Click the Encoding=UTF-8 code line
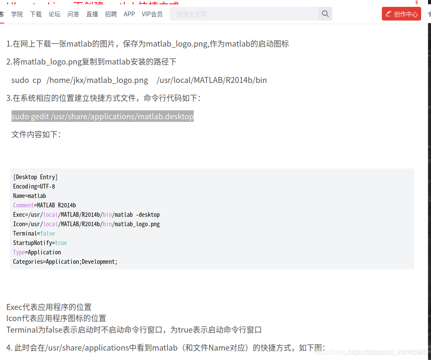Viewport: 431px width, 360px height. (34, 186)
